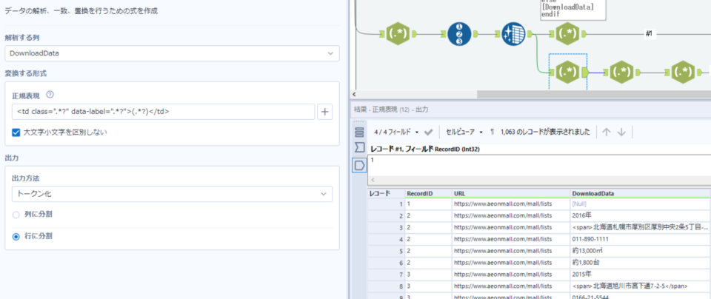Viewport: 711px width, 299px height.
Task: Click the last RegEx tool in the lower row
Action: pyautogui.click(x=682, y=72)
